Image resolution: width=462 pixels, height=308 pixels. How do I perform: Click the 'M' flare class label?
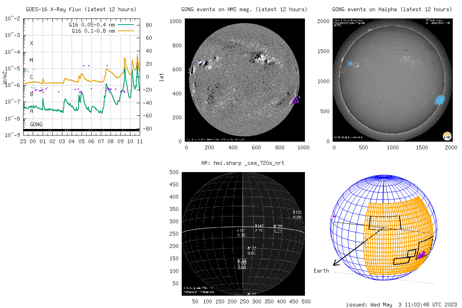(32, 60)
